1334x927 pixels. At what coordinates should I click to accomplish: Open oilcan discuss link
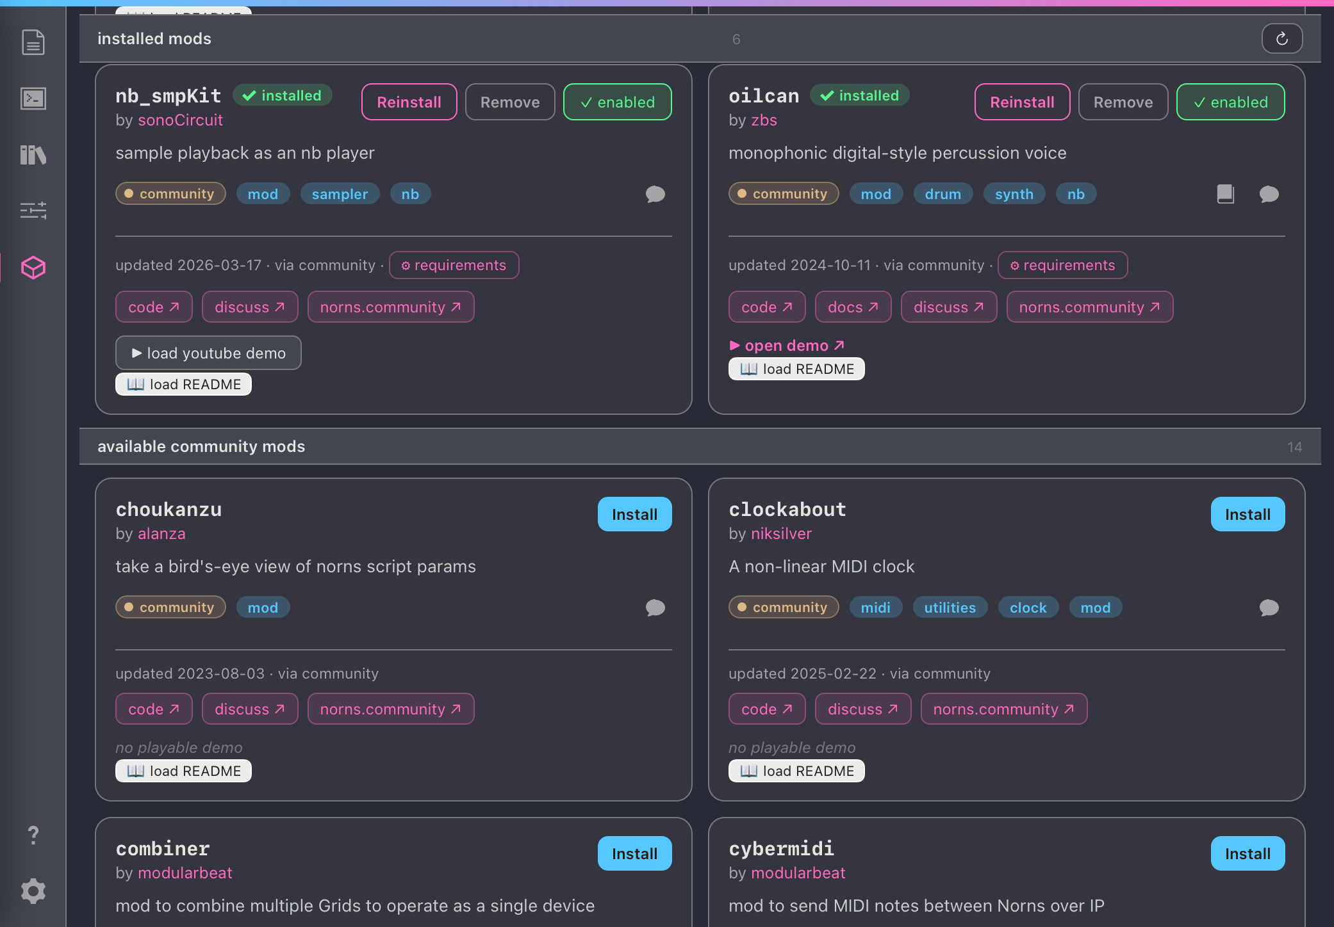point(949,307)
